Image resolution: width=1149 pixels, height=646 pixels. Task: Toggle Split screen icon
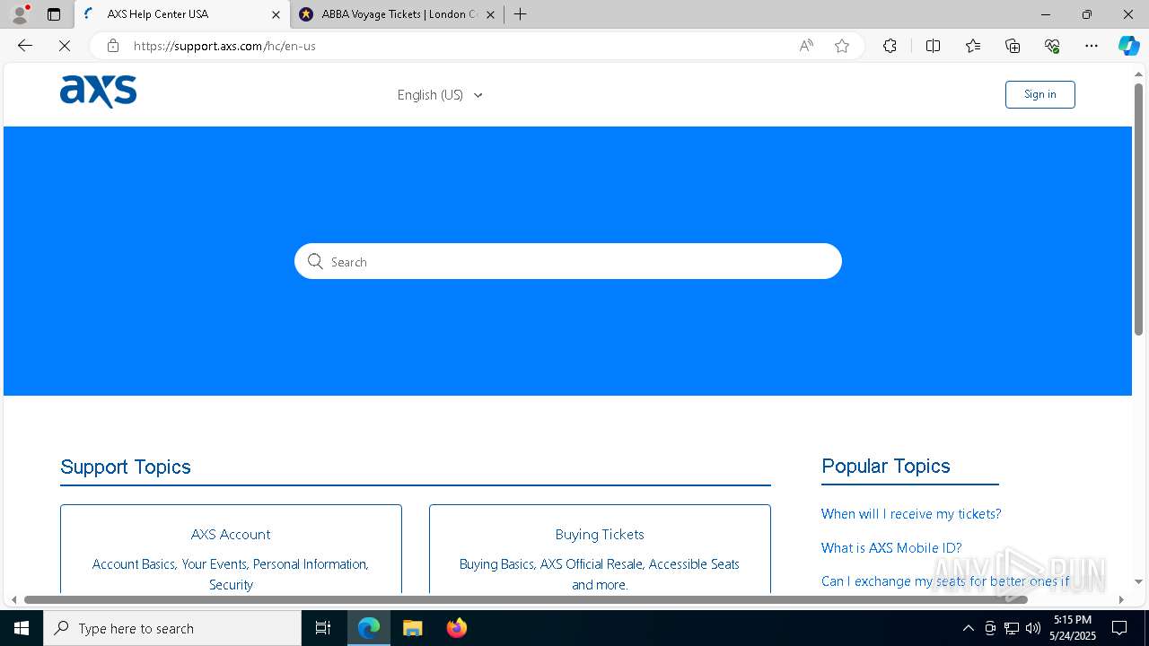click(x=933, y=46)
